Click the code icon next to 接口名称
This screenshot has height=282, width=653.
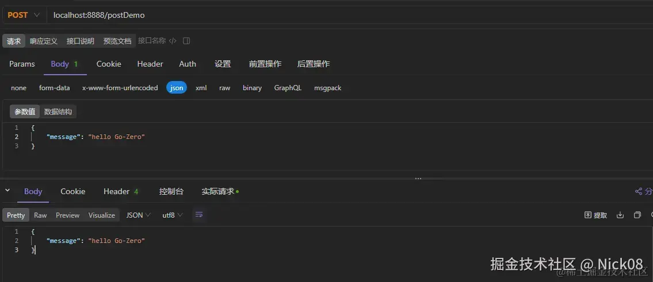click(x=173, y=41)
